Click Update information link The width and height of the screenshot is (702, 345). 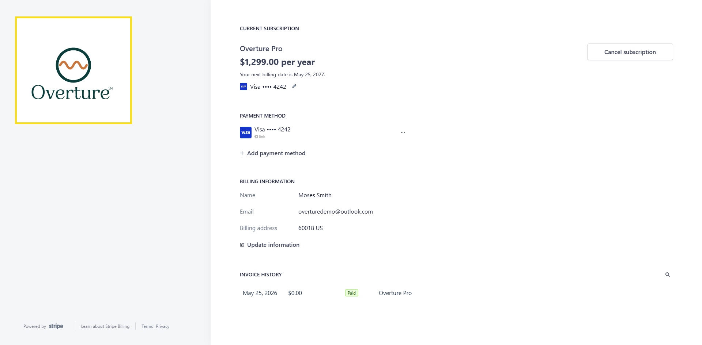point(269,245)
